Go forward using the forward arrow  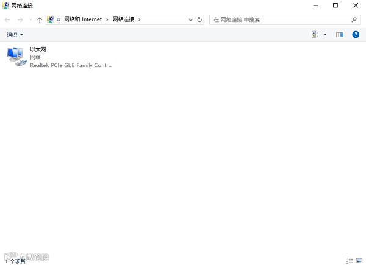pos(20,20)
